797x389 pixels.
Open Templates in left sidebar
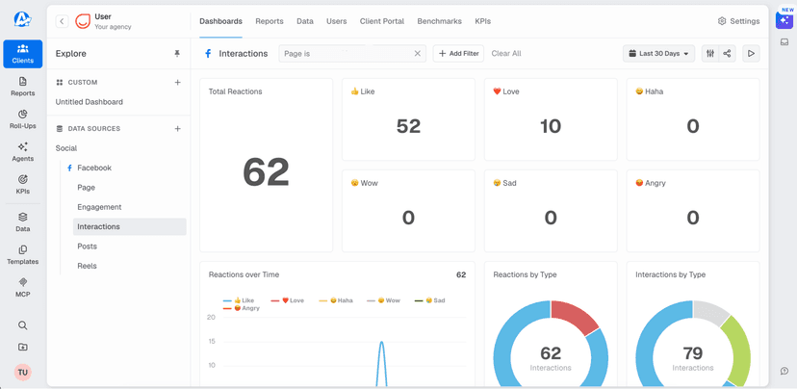[23, 255]
